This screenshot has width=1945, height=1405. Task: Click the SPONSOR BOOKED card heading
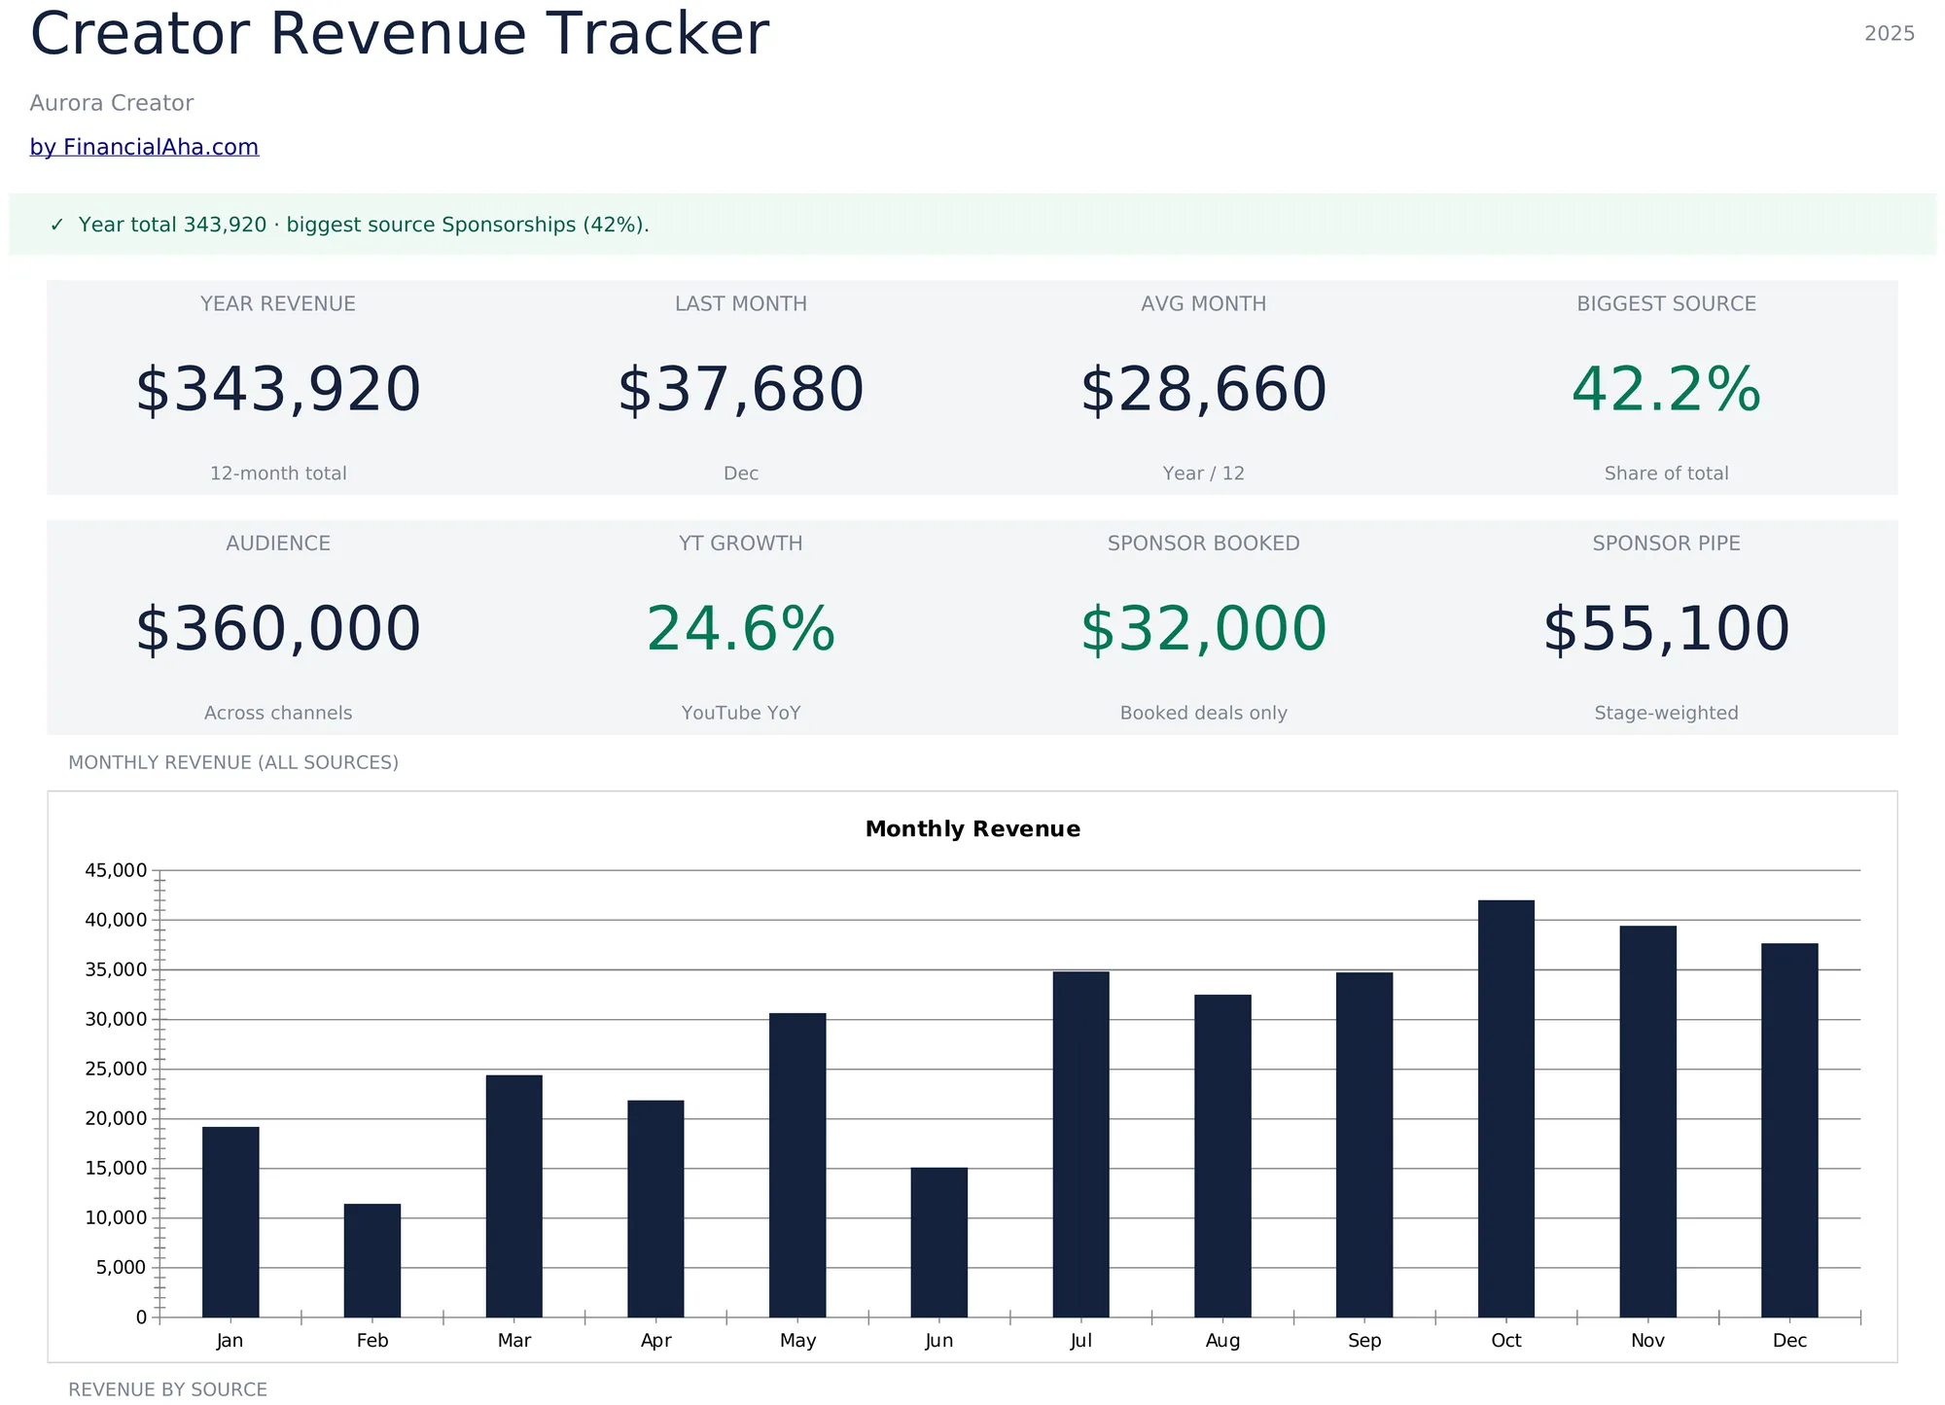(x=1204, y=544)
